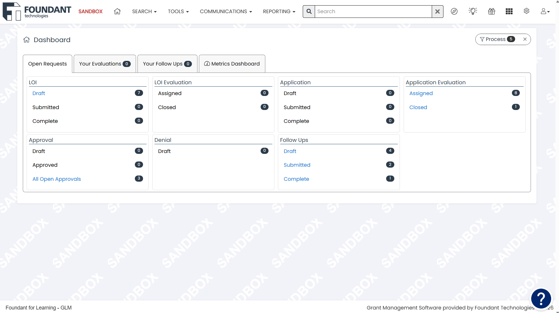Screen dimensions: 559x313
Task: Open All Open Approvals link
Action: click(56, 179)
